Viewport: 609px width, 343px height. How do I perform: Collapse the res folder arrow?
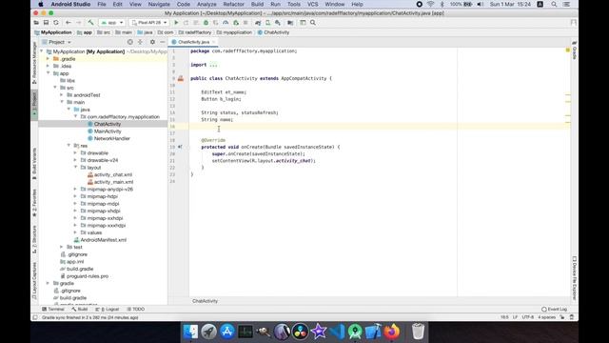point(69,146)
